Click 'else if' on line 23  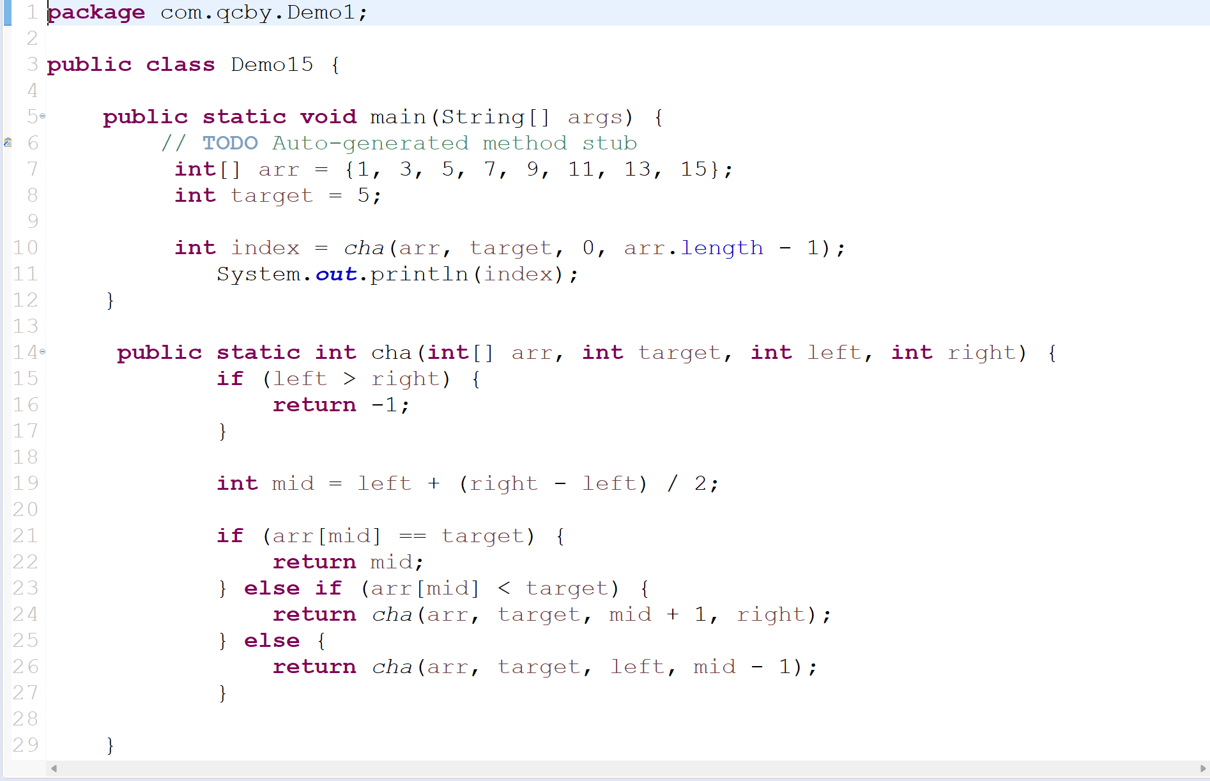(293, 588)
